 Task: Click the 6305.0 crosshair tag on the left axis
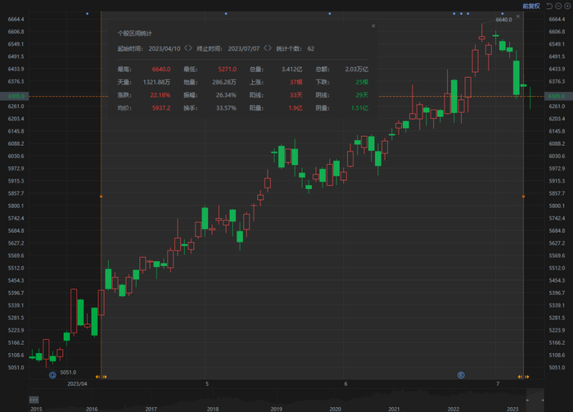point(15,96)
